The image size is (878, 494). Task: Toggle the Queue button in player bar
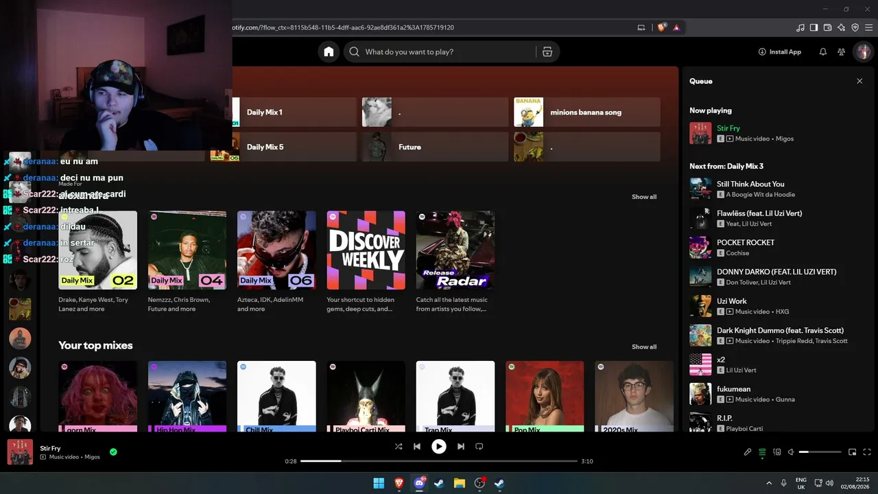762,452
